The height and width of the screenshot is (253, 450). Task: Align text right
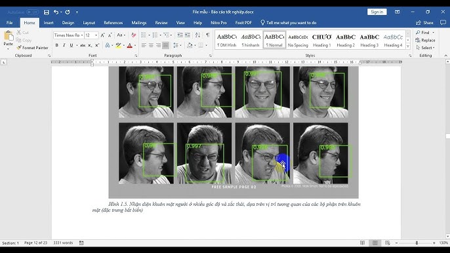pos(158,45)
